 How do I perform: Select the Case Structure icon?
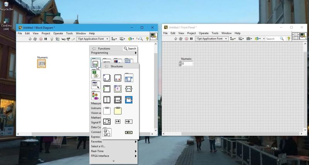tap(107, 89)
